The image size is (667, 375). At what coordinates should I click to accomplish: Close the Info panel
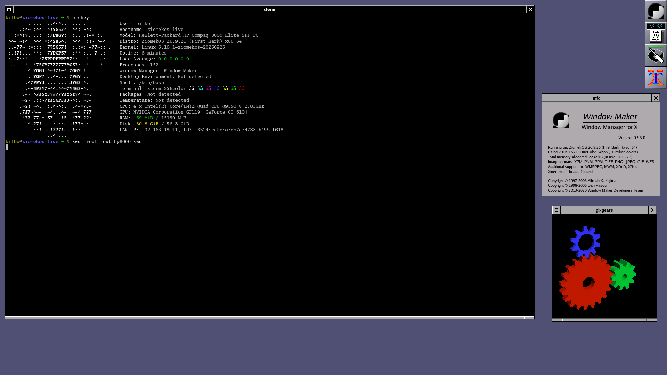tap(656, 98)
